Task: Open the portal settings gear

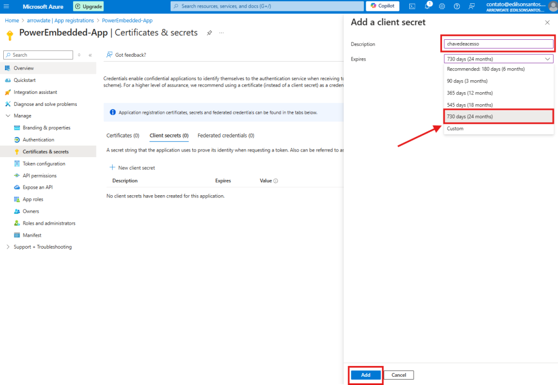Action: [x=442, y=6]
